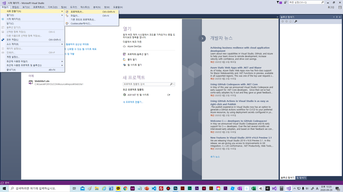
Task: Open Solution Explorer properties wrench icon
Action: coord(296,21)
